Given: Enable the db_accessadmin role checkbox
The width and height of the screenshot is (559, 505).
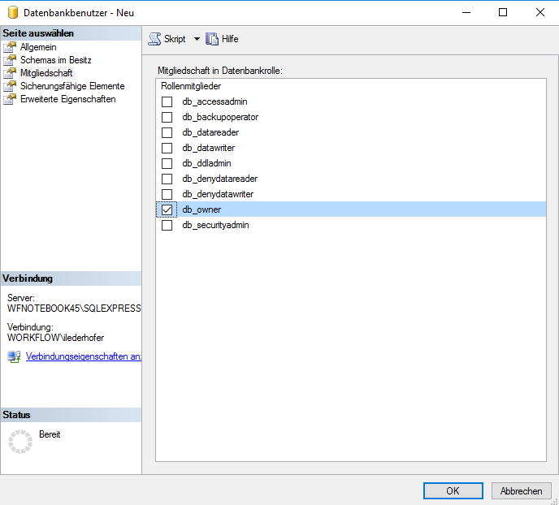Looking at the screenshot, I should tap(167, 101).
